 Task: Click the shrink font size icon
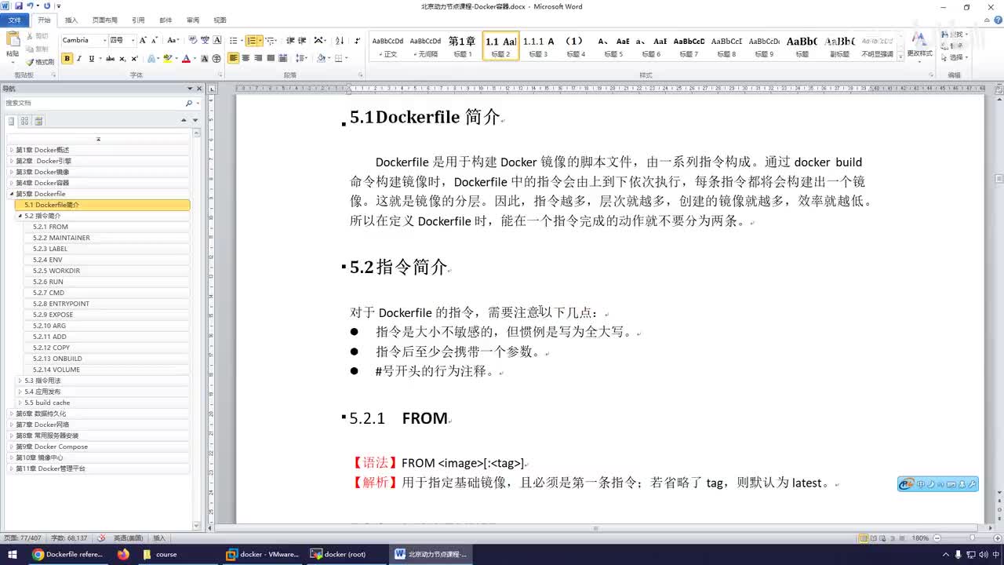click(x=155, y=40)
